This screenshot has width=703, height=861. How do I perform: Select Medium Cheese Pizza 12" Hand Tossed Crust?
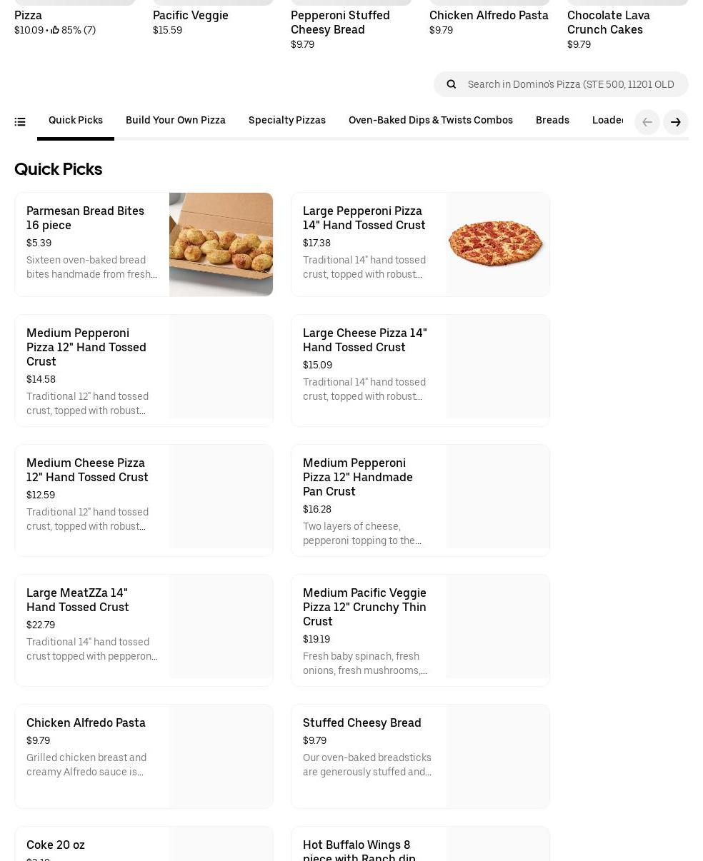(87, 470)
